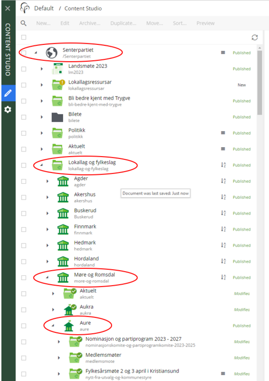Click manual sort icon on Politikk row
Viewport: 269px width, 381px height.
tap(223, 133)
